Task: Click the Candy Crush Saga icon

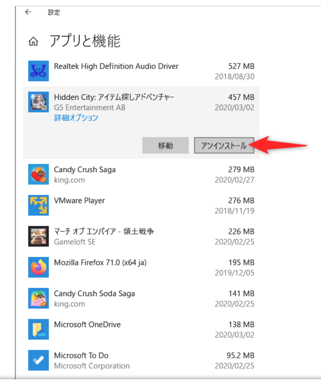Action: (x=38, y=174)
